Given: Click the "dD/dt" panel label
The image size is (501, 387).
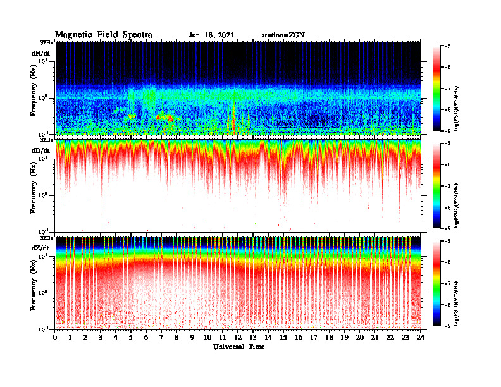Looking at the screenshot, I should click(40, 150).
